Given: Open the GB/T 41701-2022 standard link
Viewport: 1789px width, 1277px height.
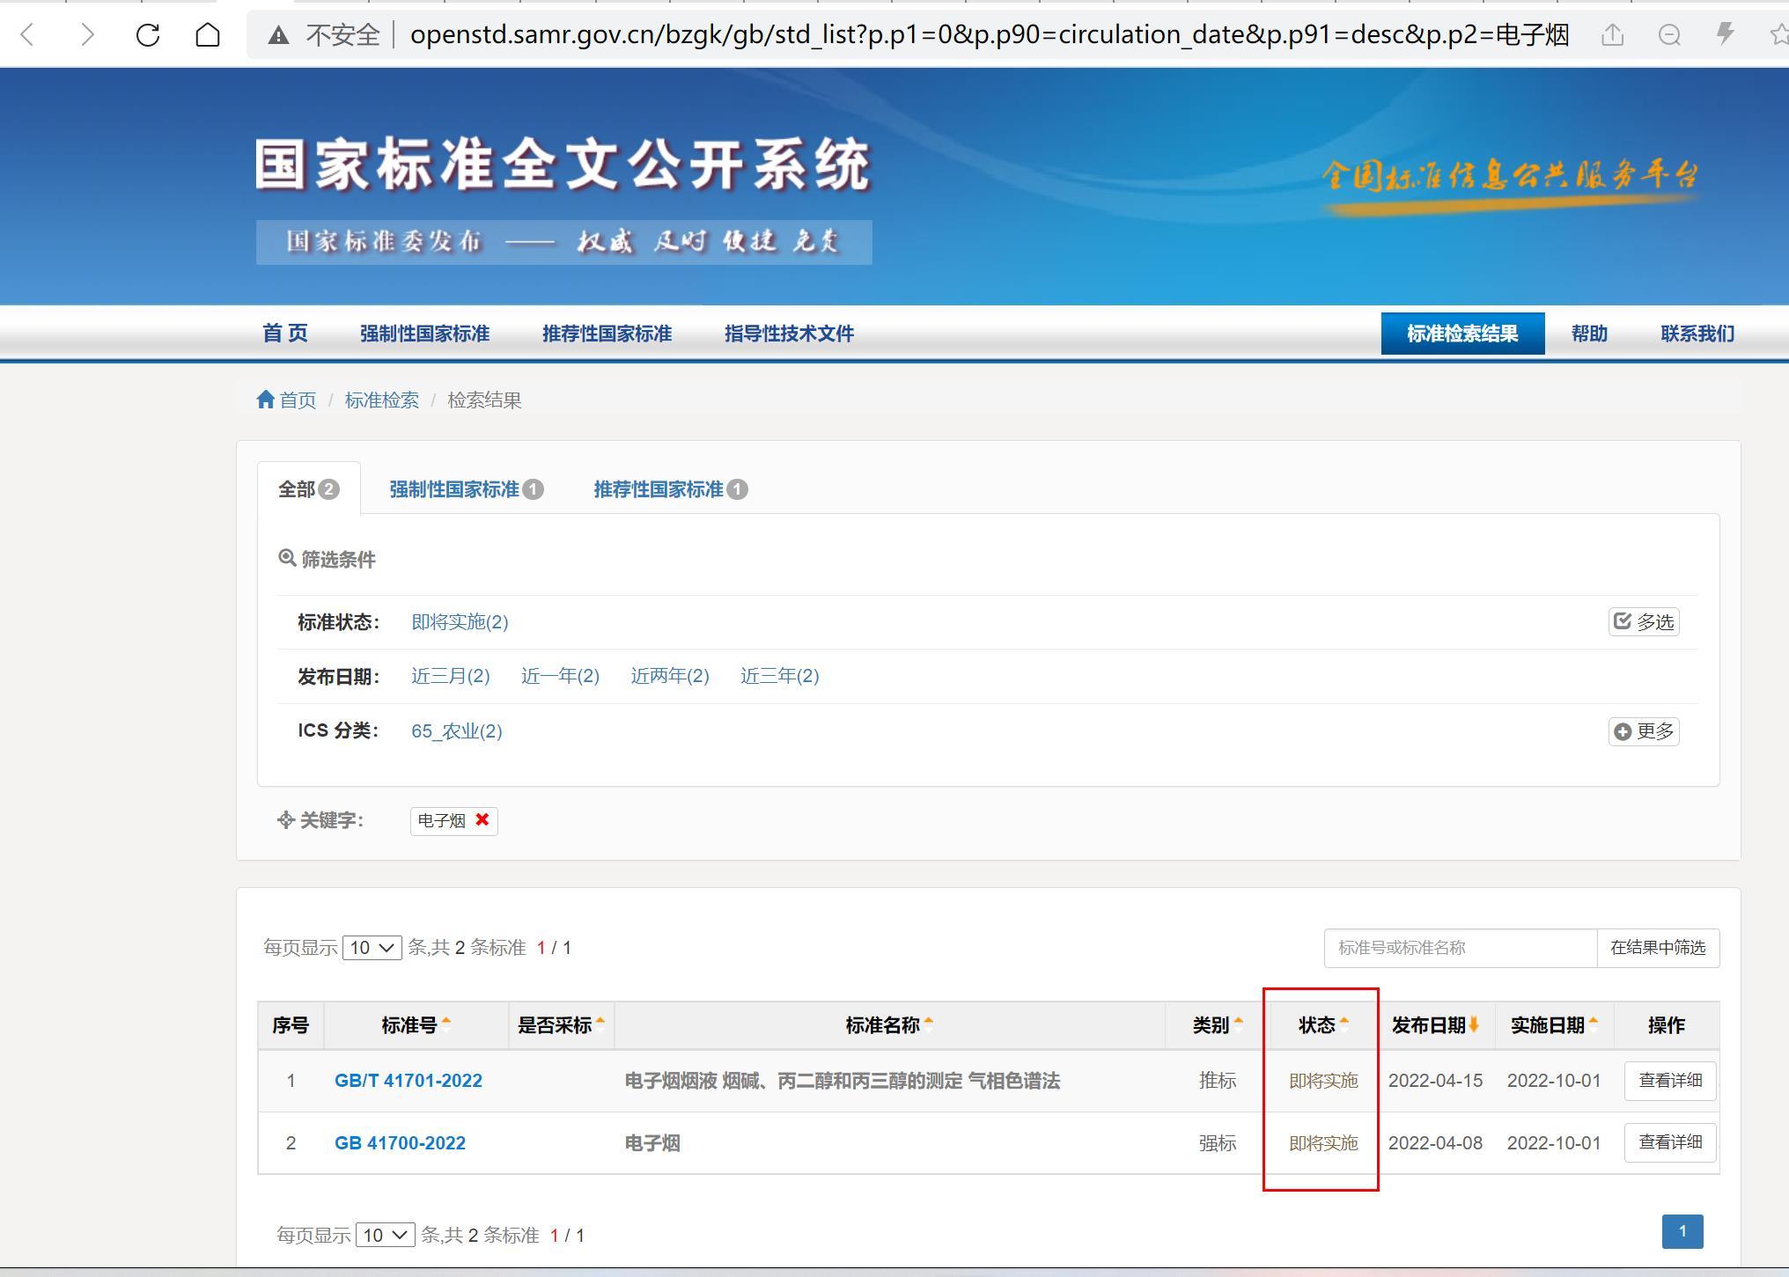Looking at the screenshot, I should [x=409, y=1081].
